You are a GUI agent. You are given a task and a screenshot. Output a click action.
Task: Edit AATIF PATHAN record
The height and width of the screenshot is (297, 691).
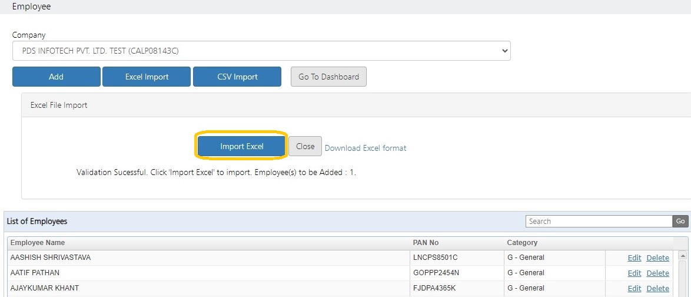pos(634,273)
